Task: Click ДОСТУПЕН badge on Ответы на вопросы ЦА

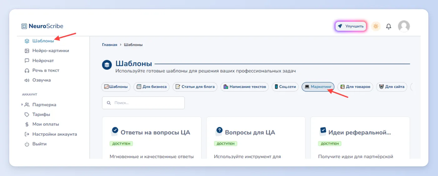Action: (121, 144)
